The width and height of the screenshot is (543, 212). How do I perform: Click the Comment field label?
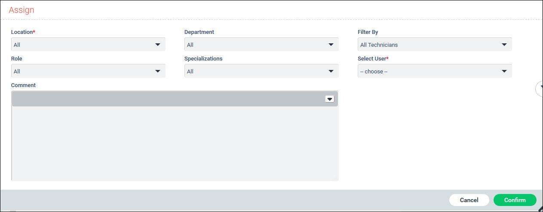point(23,85)
